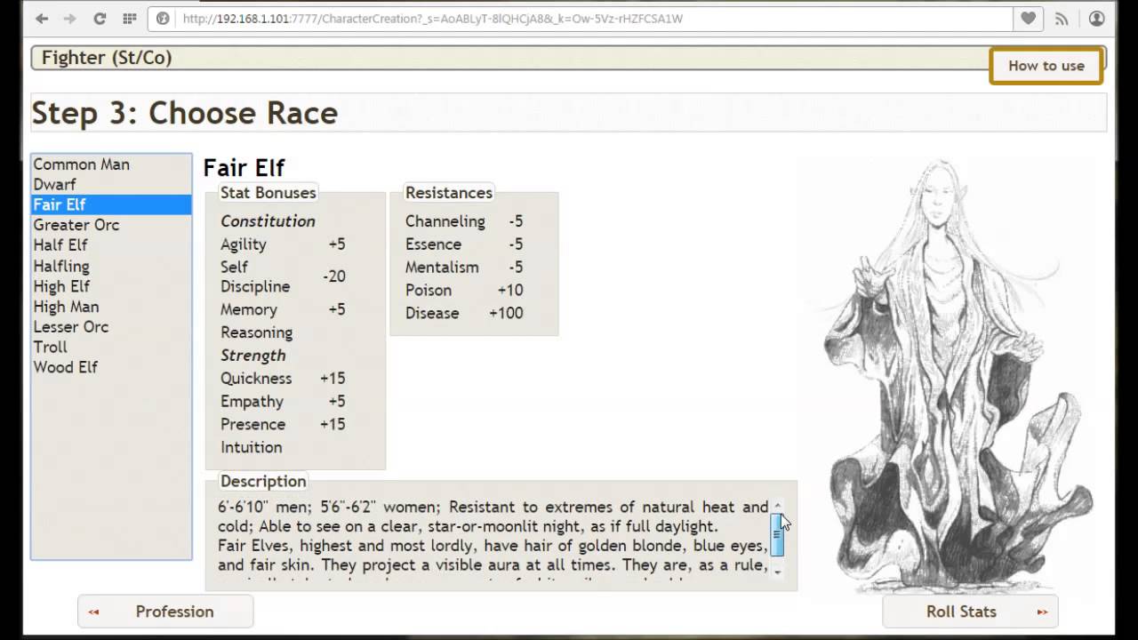Select Lesser Orc race
The height and width of the screenshot is (640, 1138).
tap(111, 327)
